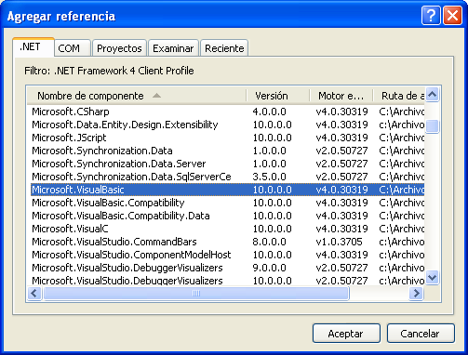Select Microsoft.VisualStudio.ComponentModelHost
468x355 pixels.
227,255
